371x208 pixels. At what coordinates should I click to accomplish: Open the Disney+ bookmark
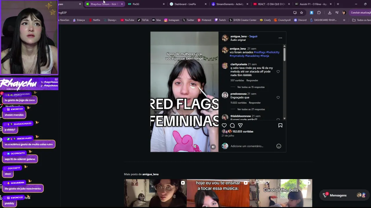(110, 20)
